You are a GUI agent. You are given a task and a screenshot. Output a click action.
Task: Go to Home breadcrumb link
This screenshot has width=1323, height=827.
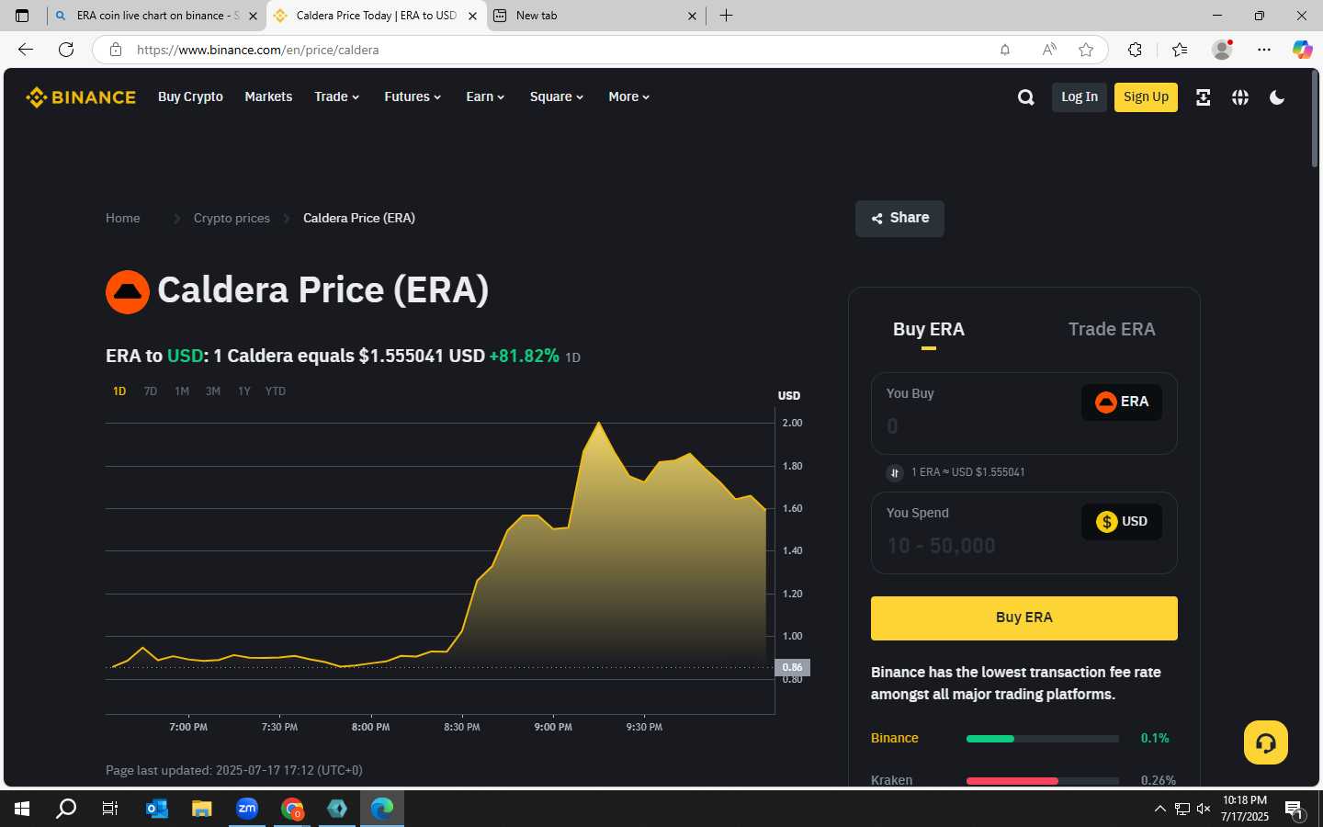[x=123, y=218]
